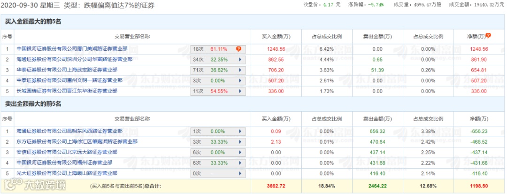The image size is (507, 194).
Task: Open 中国银河证券福州证券营业部 link
Action: coord(64,163)
